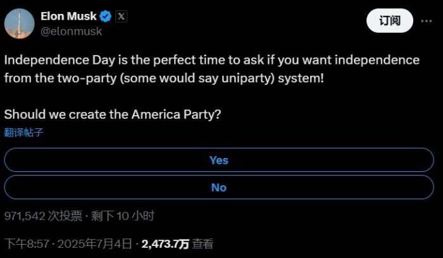Open the Elon Musk display name link
The width and height of the screenshot is (443, 258).
click(68, 16)
